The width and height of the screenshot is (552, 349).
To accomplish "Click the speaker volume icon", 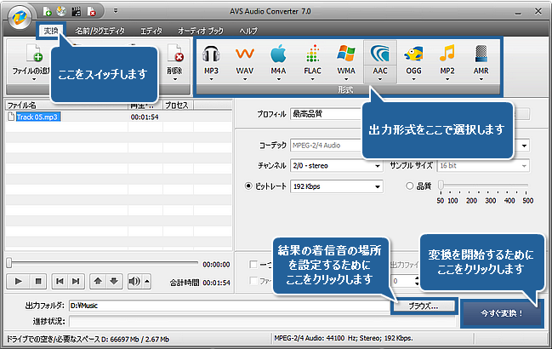I will click(x=134, y=281).
